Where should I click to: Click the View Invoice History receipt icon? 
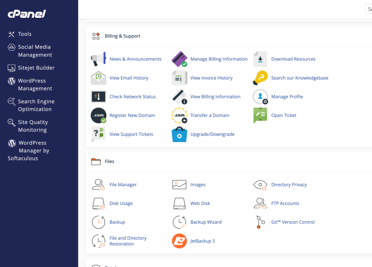click(x=179, y=78)
